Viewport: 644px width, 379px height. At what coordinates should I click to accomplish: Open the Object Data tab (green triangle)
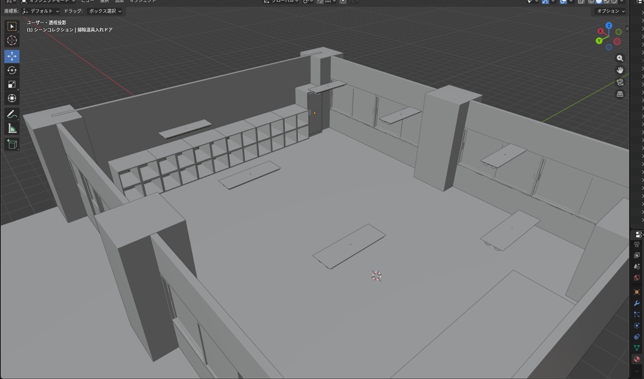tap(636, 348)
